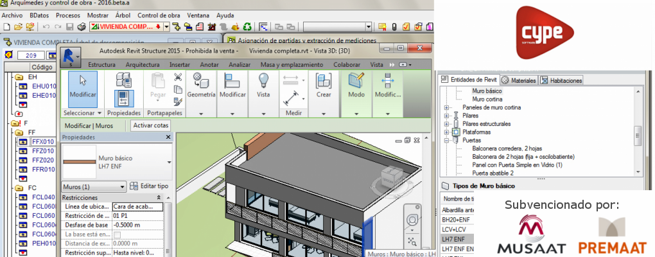This screenshot has width=655, height=257.
Task: Select the LH7 ENF row in types list
Action: pyautogui.click(x=457, y=238)
